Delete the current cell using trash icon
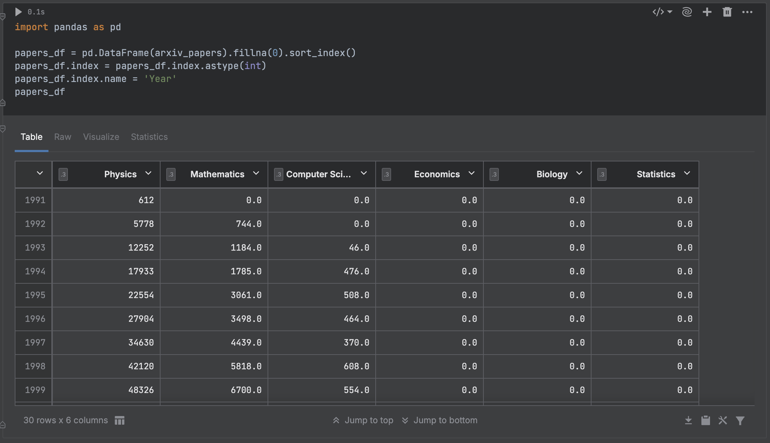Screen dimensions: 770x443 pos(727,12)
